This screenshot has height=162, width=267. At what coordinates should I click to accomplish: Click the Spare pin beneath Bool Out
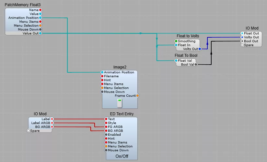[x=242, y=45]
